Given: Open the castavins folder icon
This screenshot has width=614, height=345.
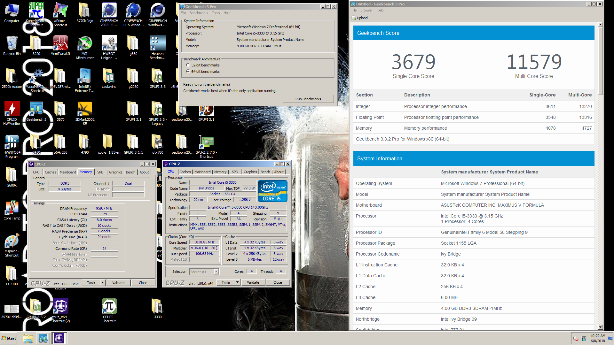Looking at the screenshot, I should click(109, 78).
